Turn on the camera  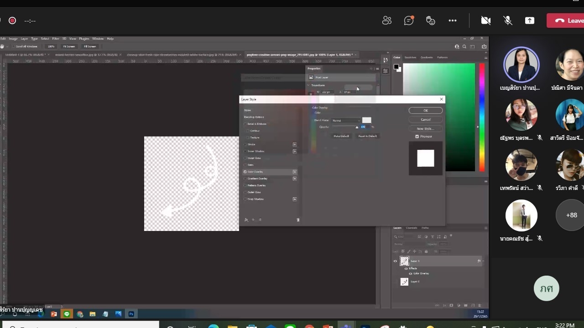pos(486,20)
